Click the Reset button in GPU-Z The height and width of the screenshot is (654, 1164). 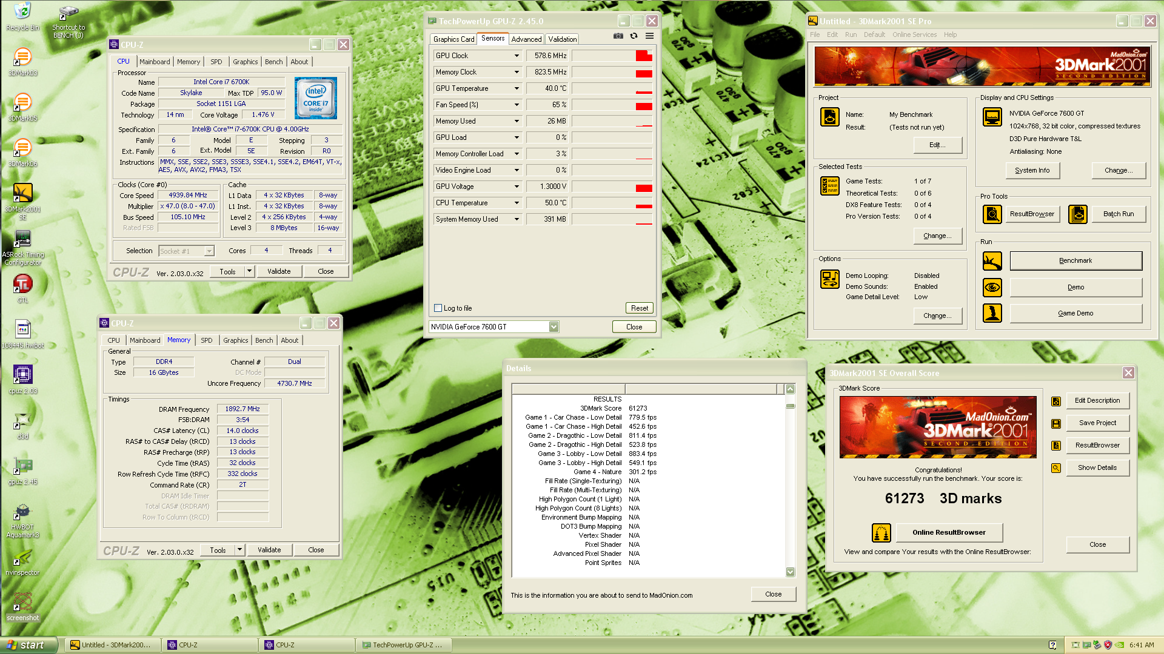640,308
